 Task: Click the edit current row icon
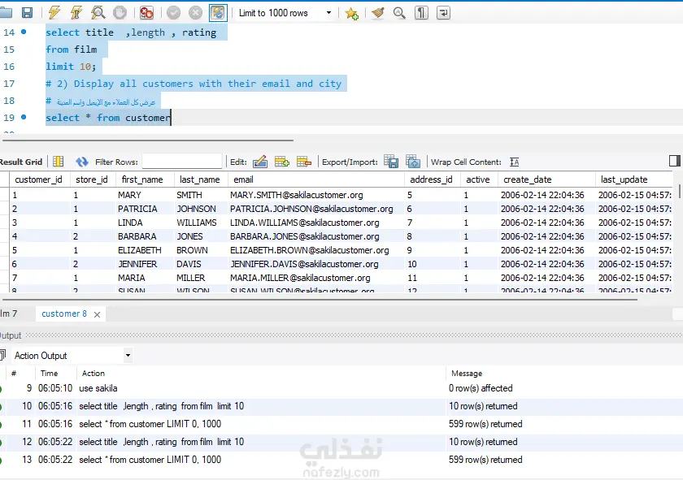click(260, 162)
